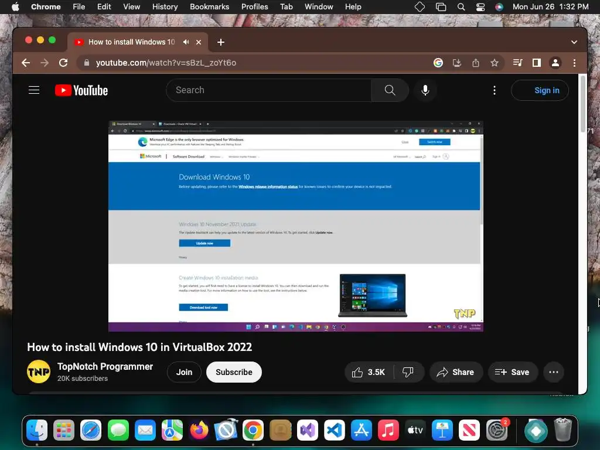This screenshot has height=450, width=600.
Task: Focus the YouTube search field
Action: coord(268,90)
